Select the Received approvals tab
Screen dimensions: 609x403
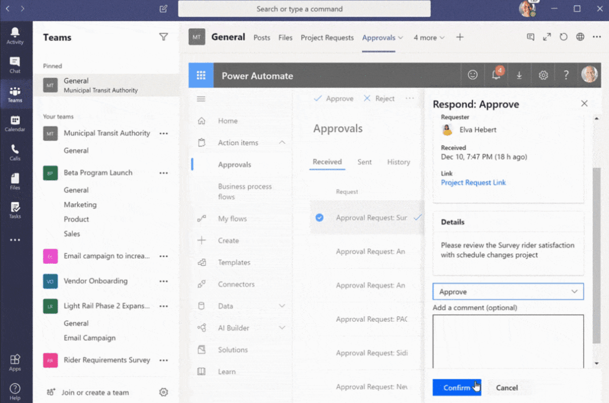[x=327, y=162]
